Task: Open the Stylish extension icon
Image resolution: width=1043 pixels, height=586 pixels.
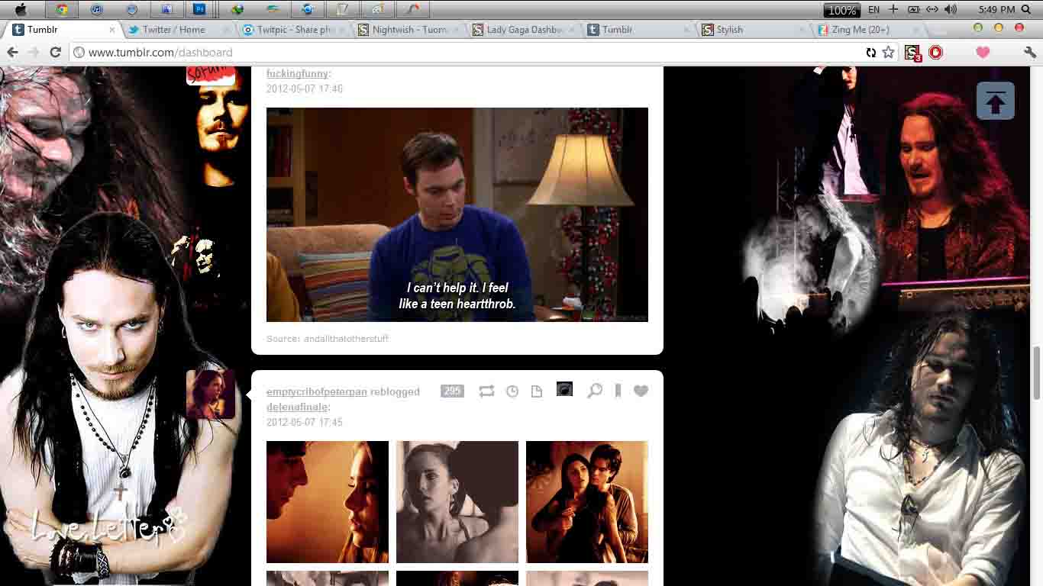Action: (912, 52)
